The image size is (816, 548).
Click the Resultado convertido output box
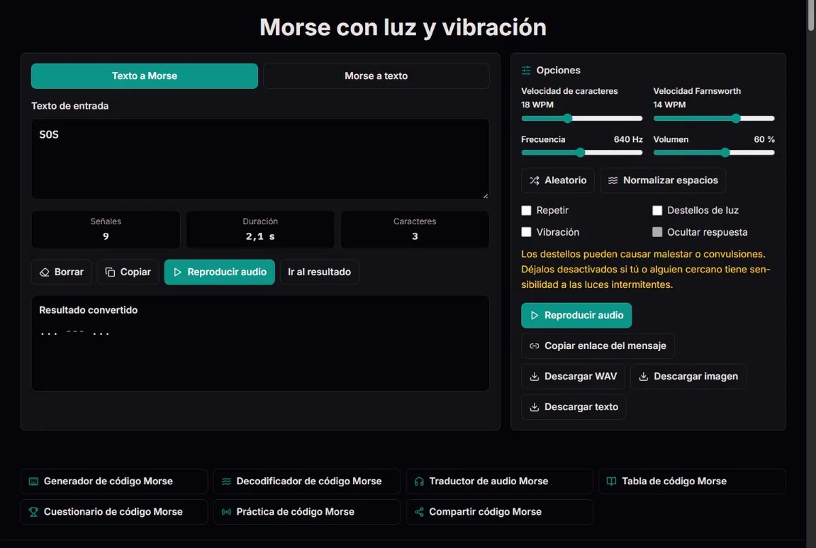click(260, 343)
